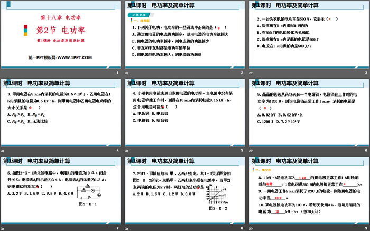Viewport: 370px width, 231px height.
Task: Select slide 7 thumbnail with circuit 图2-K-1
Action: (x=61, y=190)
